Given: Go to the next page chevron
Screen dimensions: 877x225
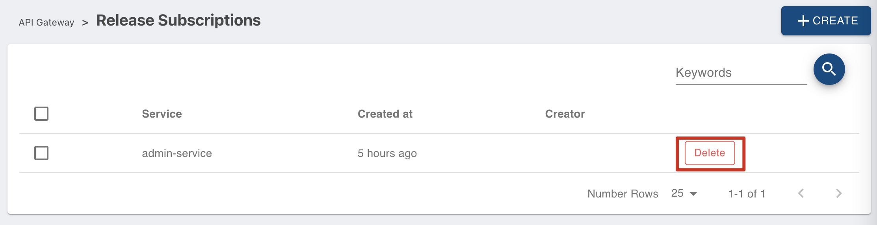Looking at the screenshot, I should pos(839,193).
